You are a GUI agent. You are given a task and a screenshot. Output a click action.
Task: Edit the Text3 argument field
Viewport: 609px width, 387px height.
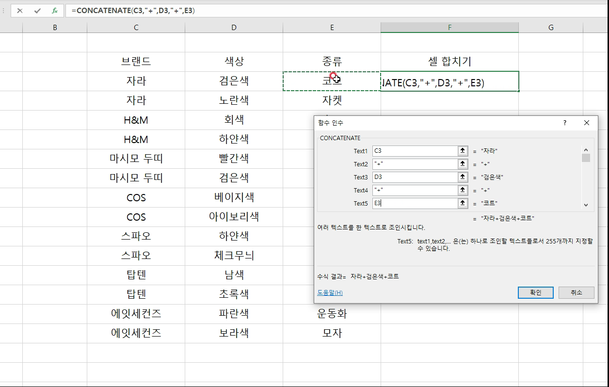tap(415, 177)
